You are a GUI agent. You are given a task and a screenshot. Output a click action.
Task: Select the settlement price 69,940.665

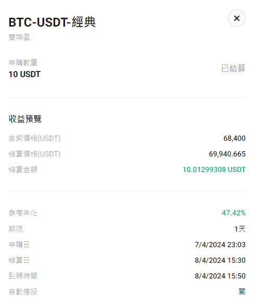click(227, 154)
